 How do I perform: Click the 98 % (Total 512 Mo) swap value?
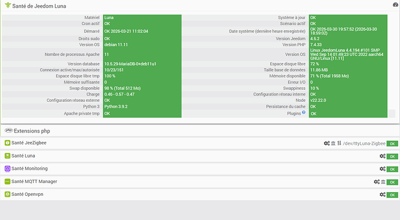pos(122,88)
